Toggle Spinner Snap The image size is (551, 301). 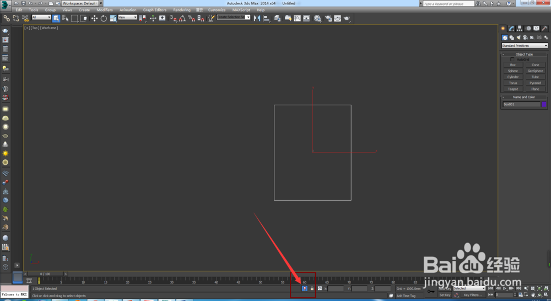[x=201, y=18]
